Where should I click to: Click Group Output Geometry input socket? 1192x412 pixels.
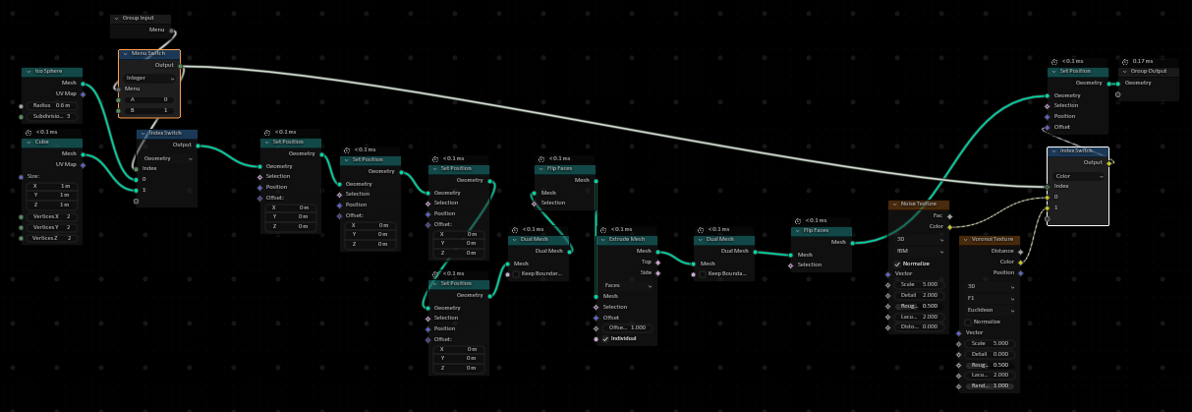click(x=1118, y=83)
